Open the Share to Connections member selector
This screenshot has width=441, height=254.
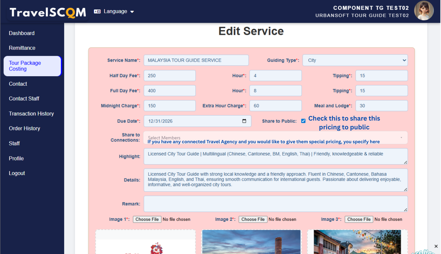click(275, 137)
